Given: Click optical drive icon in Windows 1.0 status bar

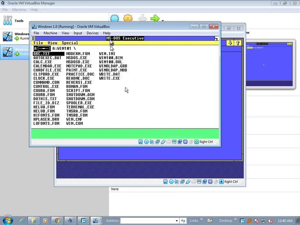Looking at the screenshot, I should click(x=146, y=142).
